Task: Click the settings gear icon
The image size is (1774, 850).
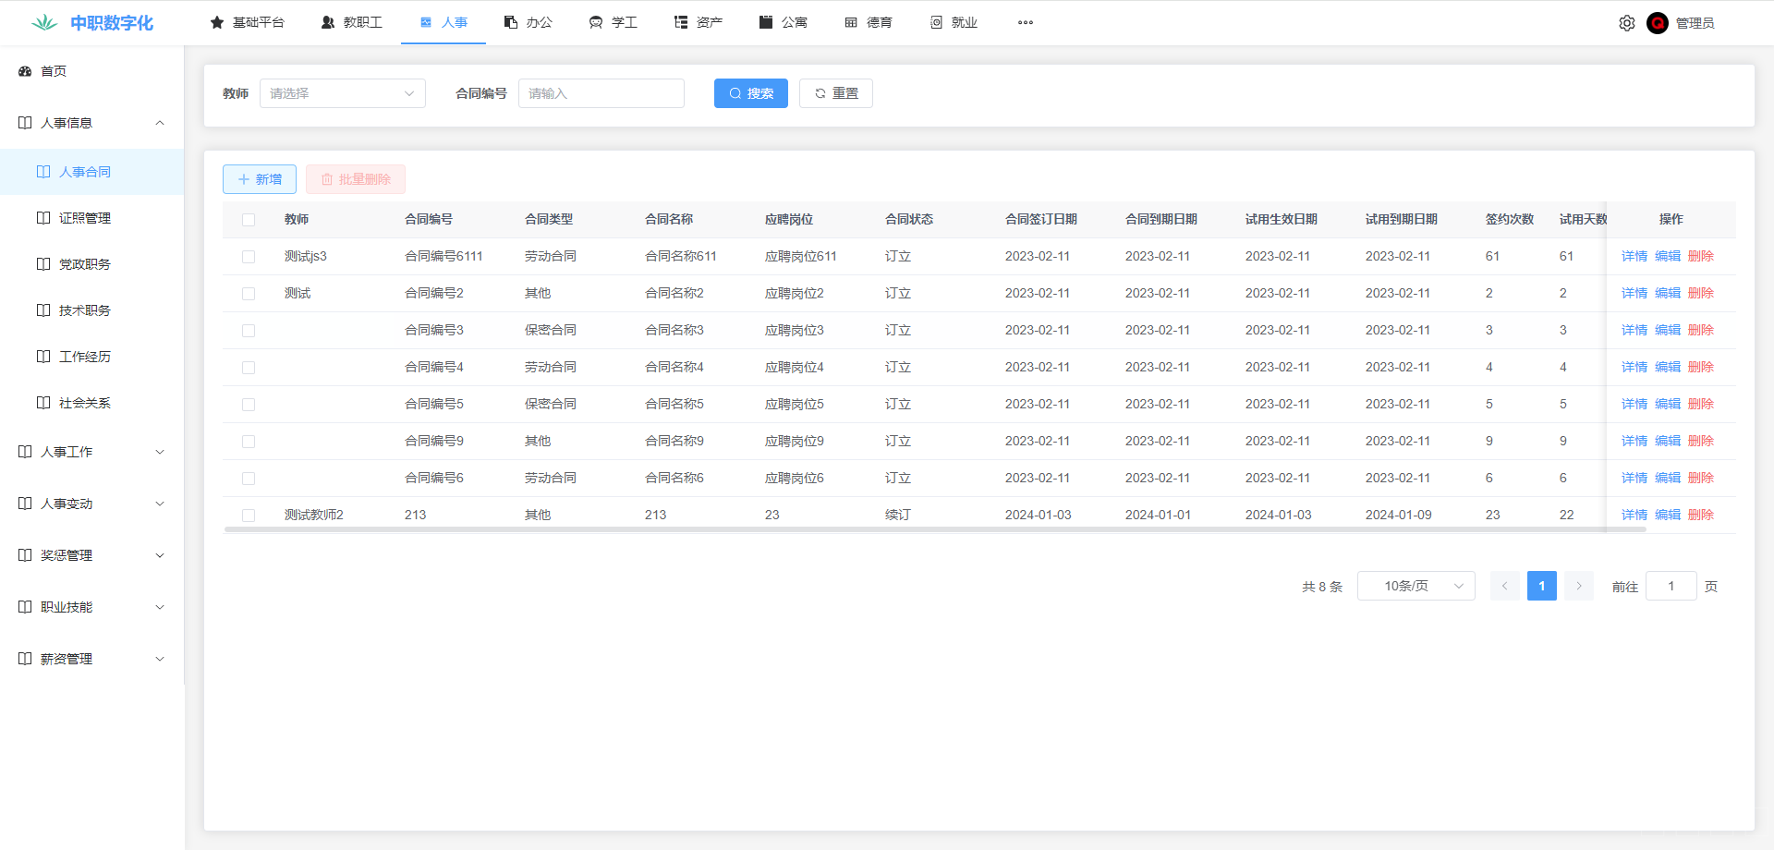Action: [x=1626, y=23]
